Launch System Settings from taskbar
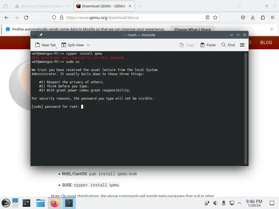279x209 pixels. tap(26, 203)
